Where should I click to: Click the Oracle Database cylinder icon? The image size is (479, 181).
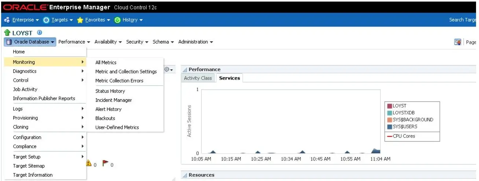coord(10,42)
